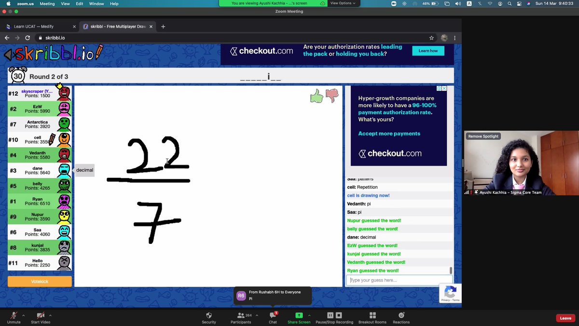Image resolution: width=579 pixels, height=326 pixels.
Task: Open the Window menu in the menu bar
Action: tap(96, 3)
